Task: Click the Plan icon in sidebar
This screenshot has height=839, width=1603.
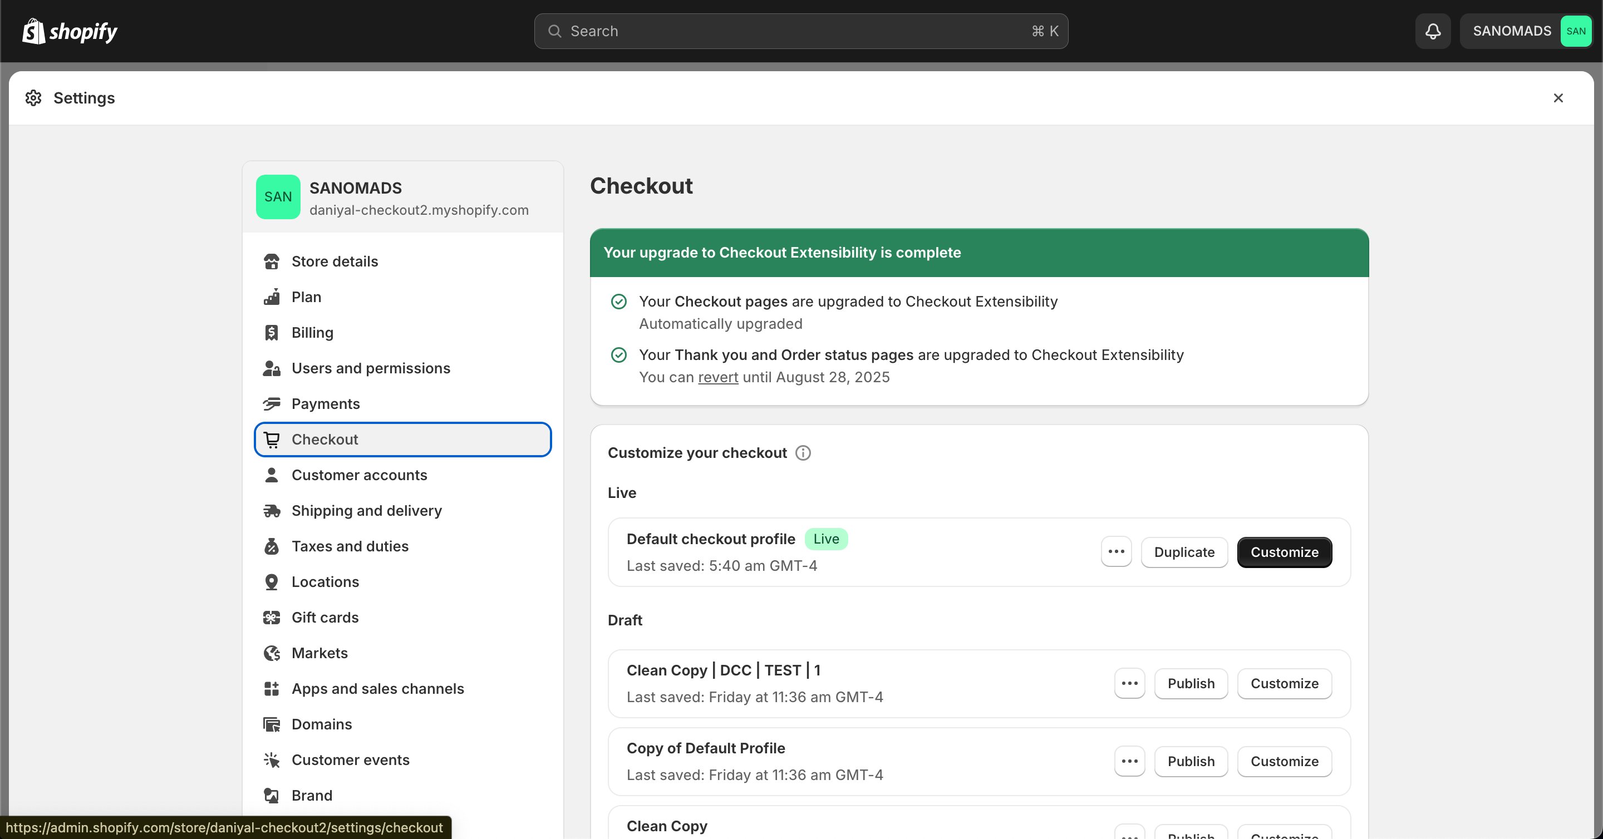Action: click(271, 297)
